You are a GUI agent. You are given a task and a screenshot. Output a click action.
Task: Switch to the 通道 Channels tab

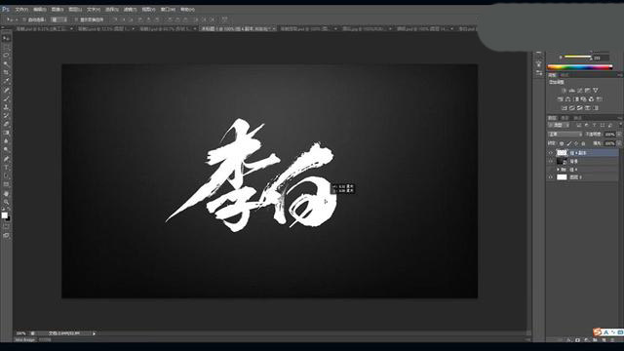point(565,118)
